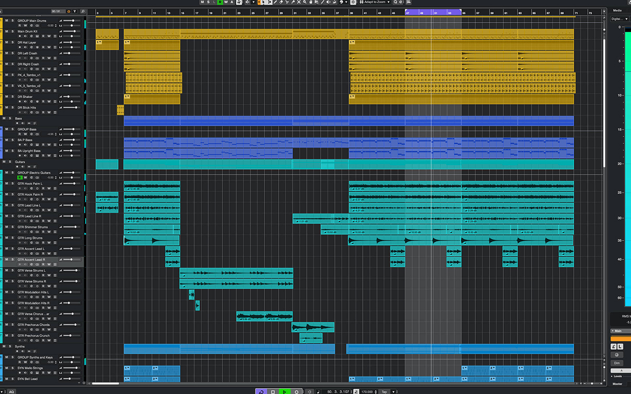The width and height of the screenshot is (631, 394).
Task: Open the track visibility filter icon
Action: (x=75, y=12)
